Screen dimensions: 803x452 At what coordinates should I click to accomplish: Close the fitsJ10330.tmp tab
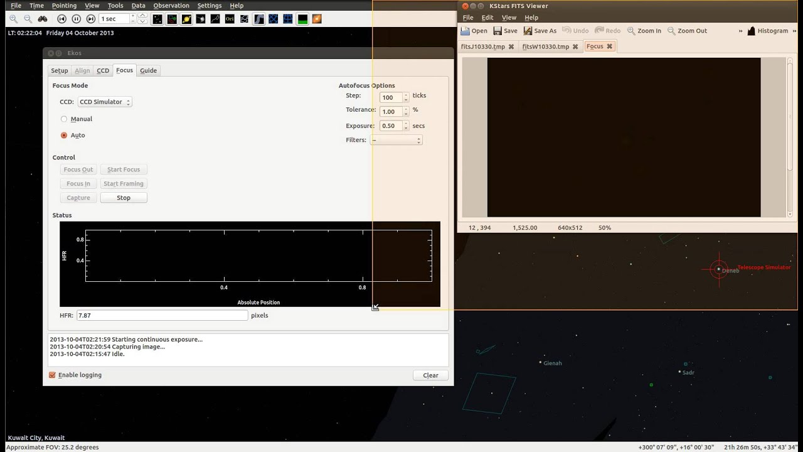511,46
